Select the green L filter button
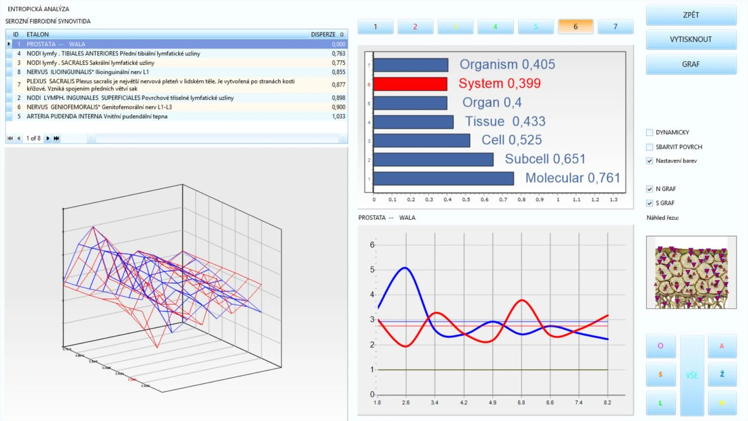 [661, 403]
